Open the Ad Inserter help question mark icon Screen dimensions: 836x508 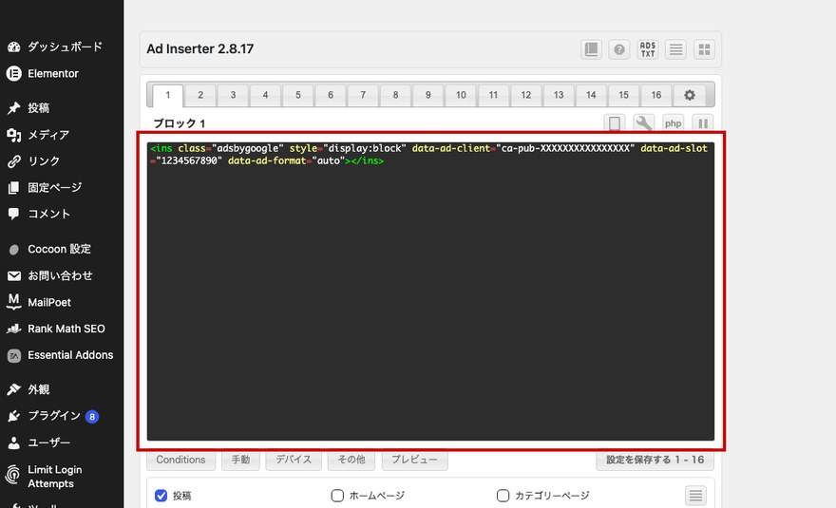pyautogui.click(x=619, y=49)
